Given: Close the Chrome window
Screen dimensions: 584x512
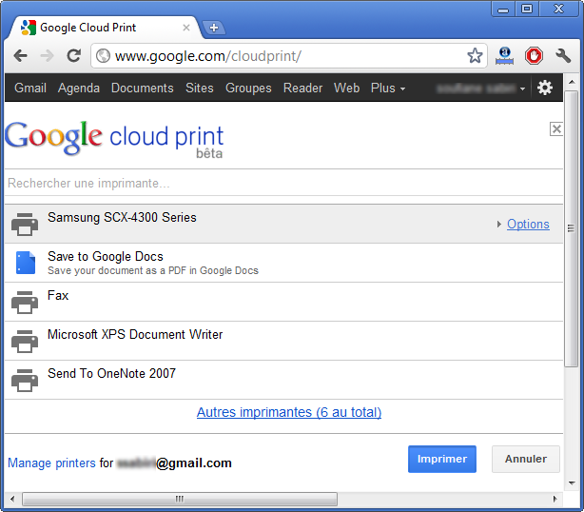Looking at the screenshot, I should tap(558, 9).
